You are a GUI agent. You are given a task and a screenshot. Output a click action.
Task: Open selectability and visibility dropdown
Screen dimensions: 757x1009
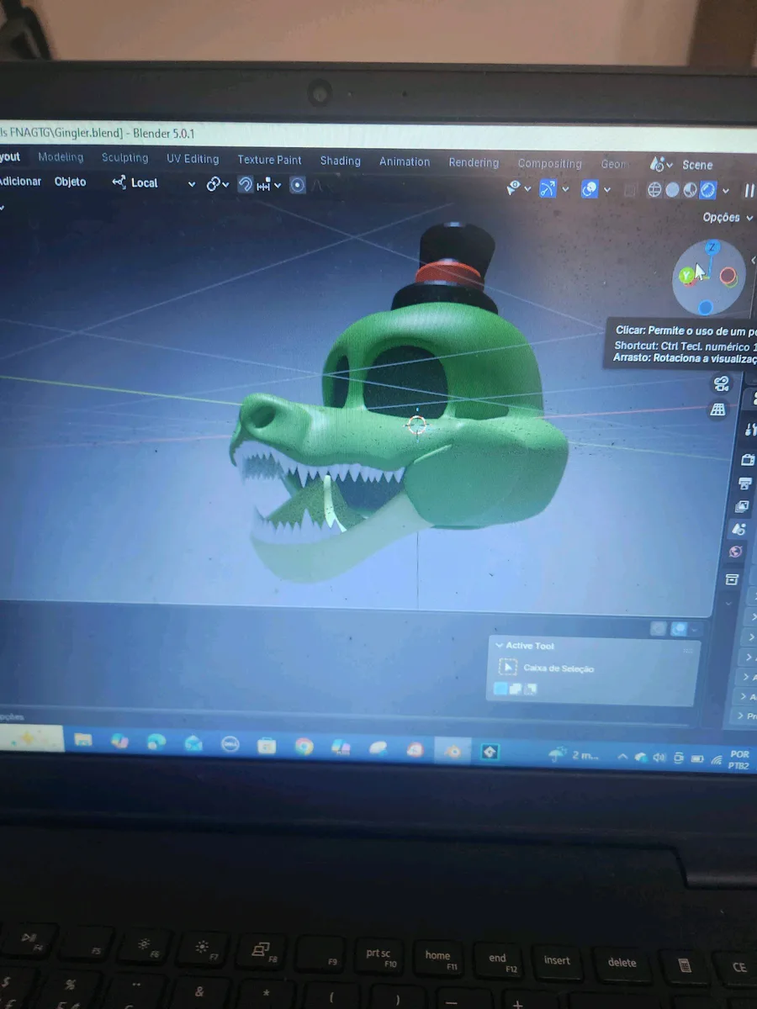pos(518,188)
